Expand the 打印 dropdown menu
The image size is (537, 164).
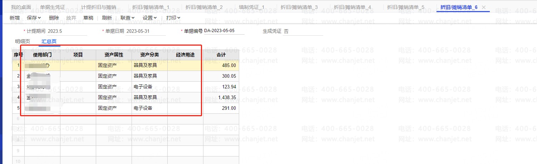(173, 17)
